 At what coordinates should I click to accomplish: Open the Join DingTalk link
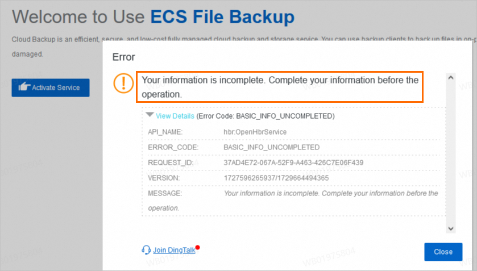[x=174, y=250]
